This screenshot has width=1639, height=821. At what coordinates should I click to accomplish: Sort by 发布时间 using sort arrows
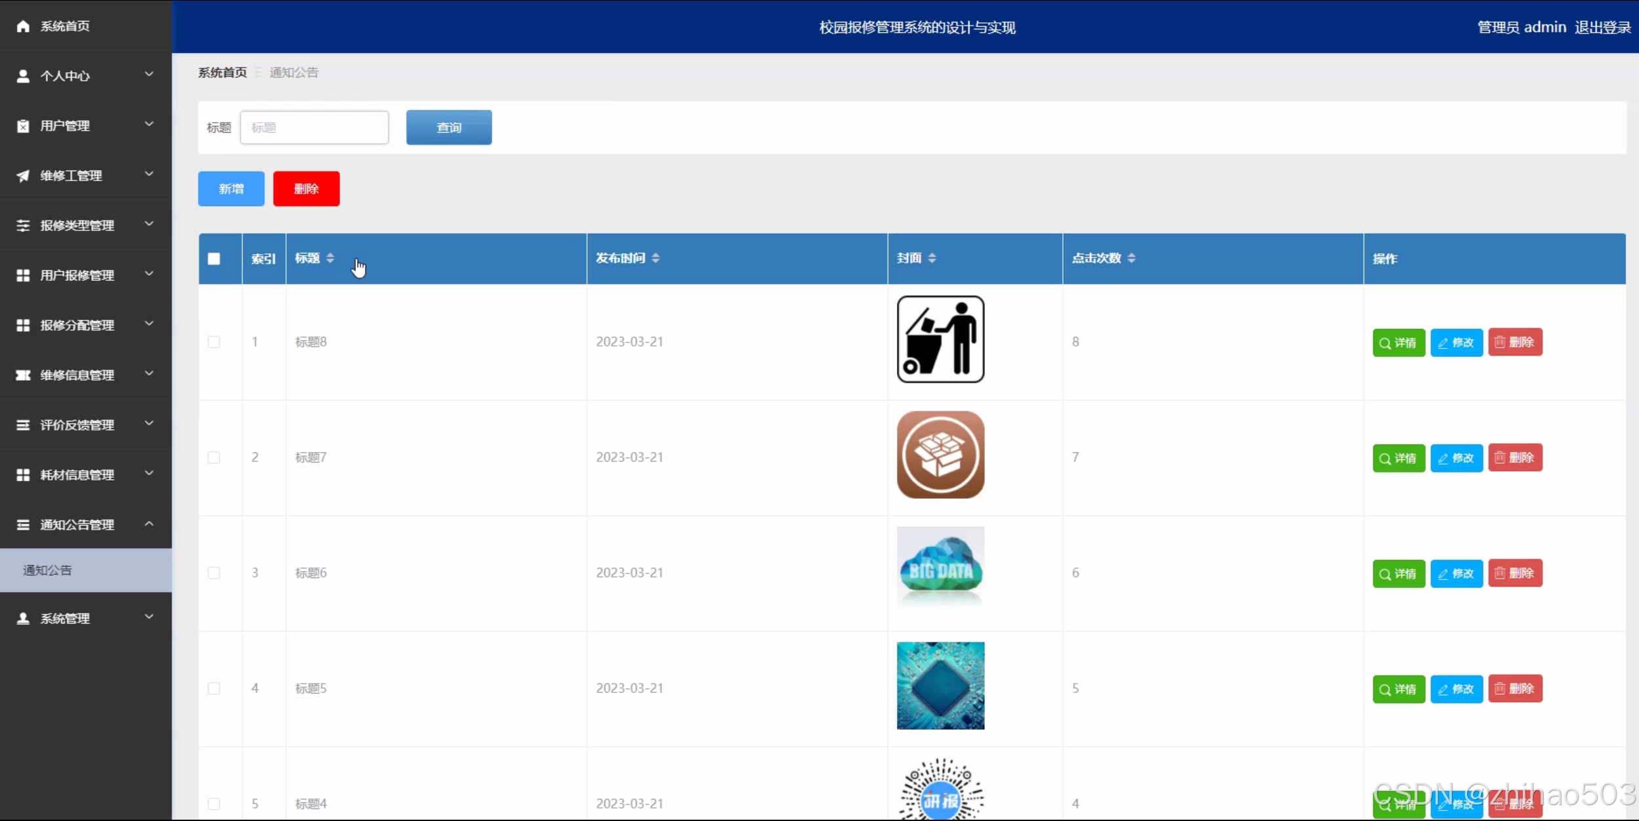[x=655, y=259]
